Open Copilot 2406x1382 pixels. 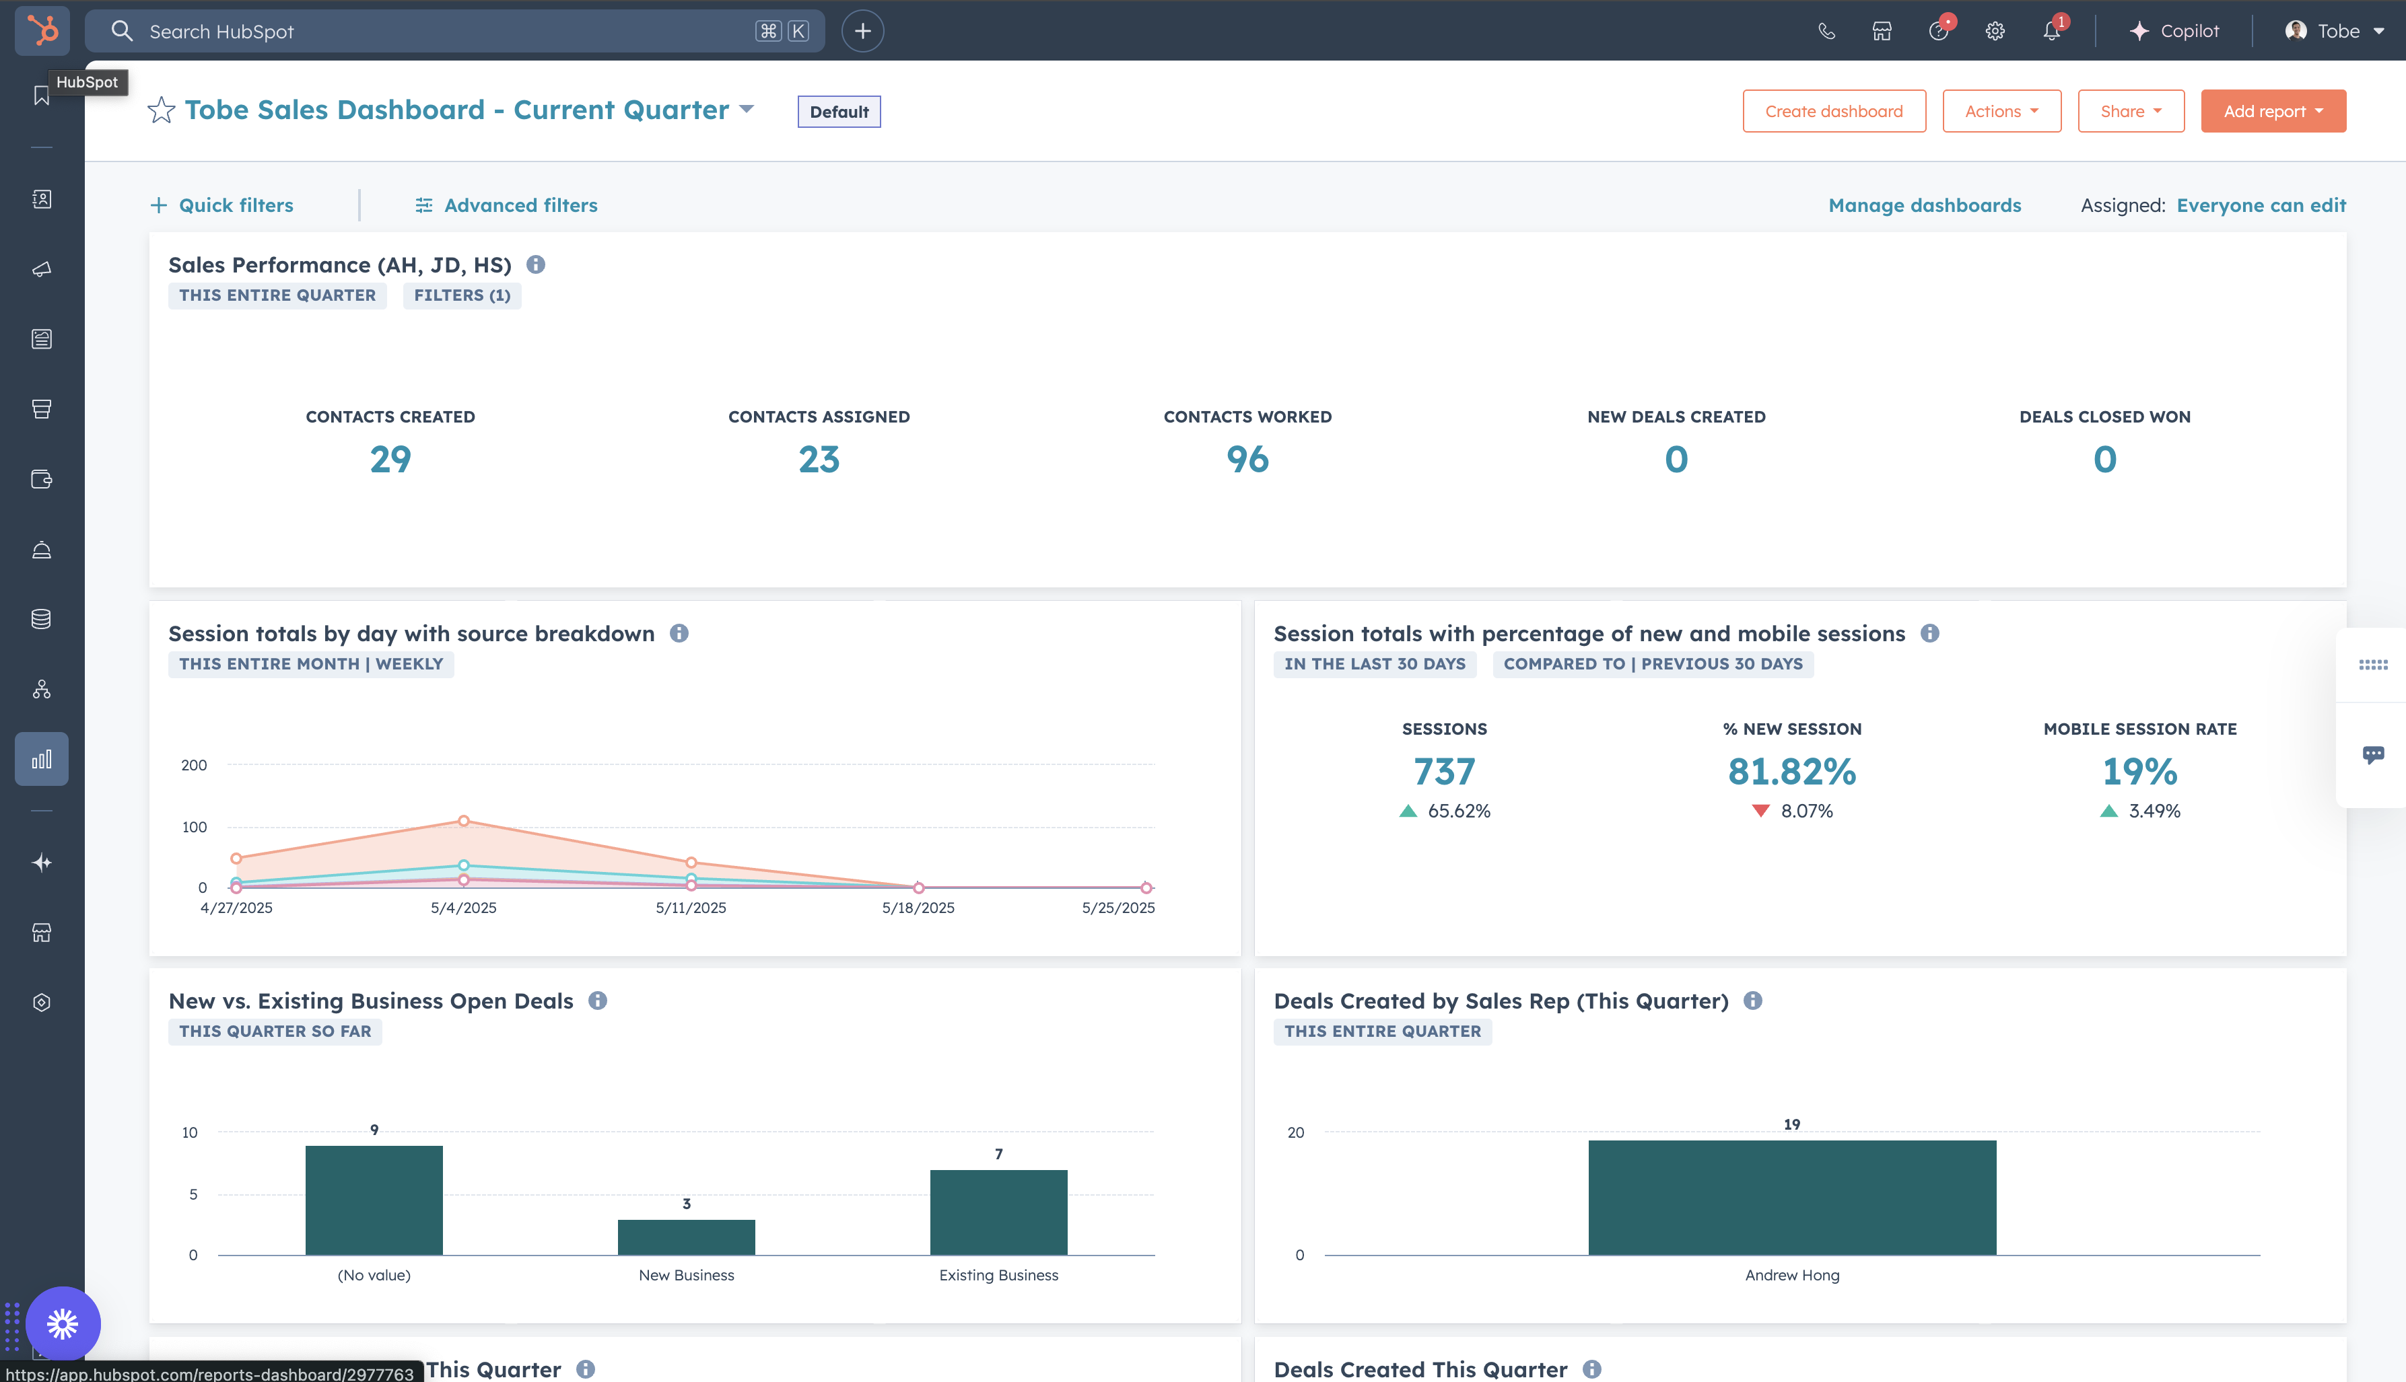(x=2173, y=32)
